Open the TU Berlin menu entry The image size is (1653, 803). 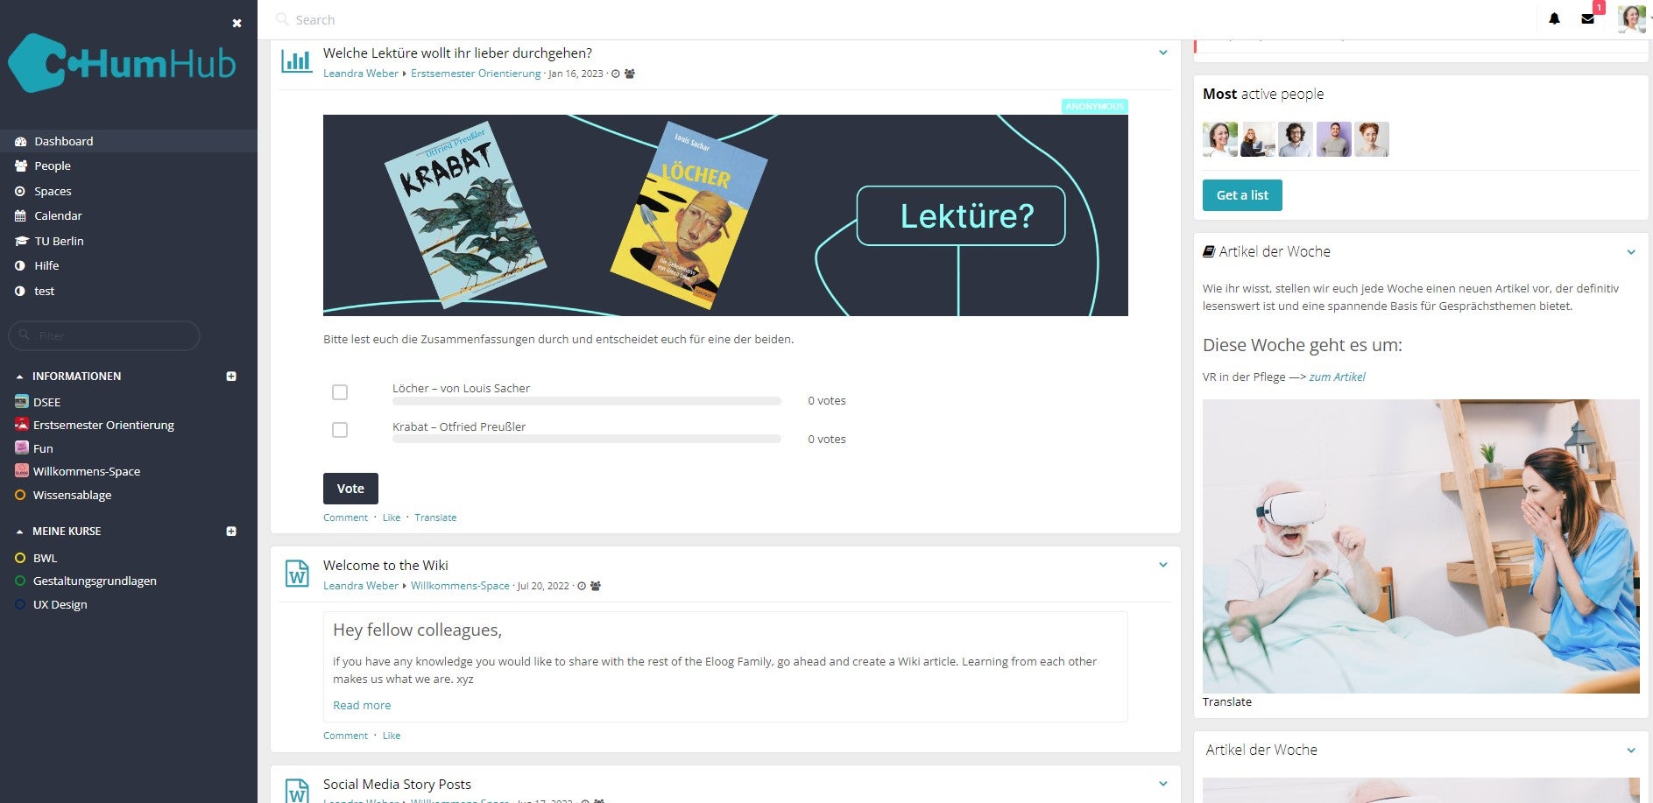coord(60,241)
